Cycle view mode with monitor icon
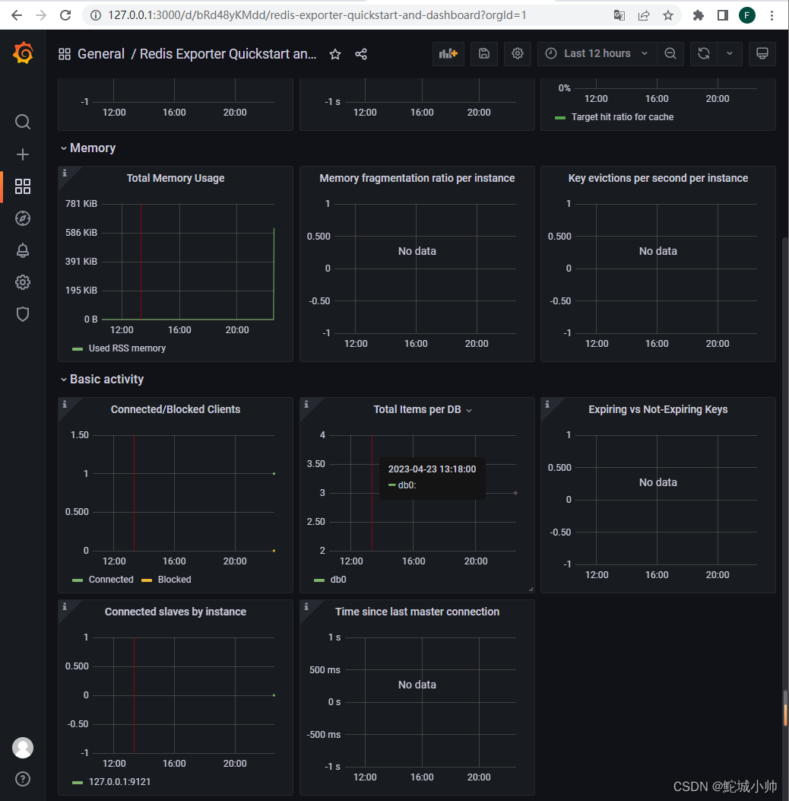Viewport: 789px width, 801px height. click(x=762, y=54)
